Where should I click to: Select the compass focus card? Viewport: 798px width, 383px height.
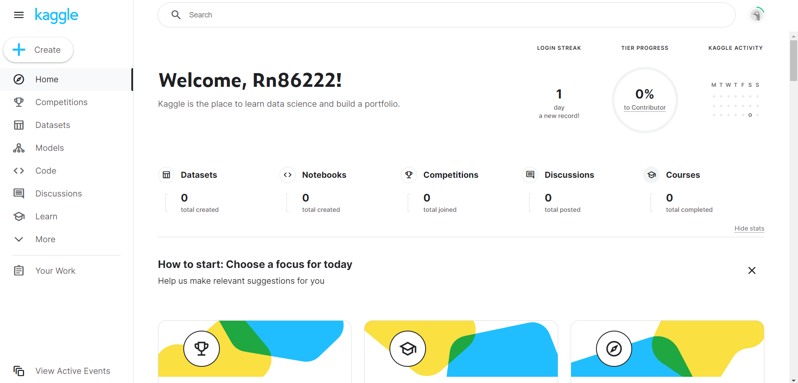pyautogui.click(x=667, y=351)
